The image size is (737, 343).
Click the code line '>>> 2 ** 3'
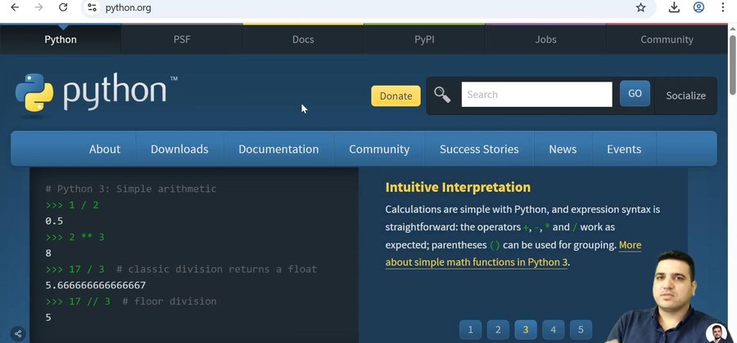tap(75, 237)
